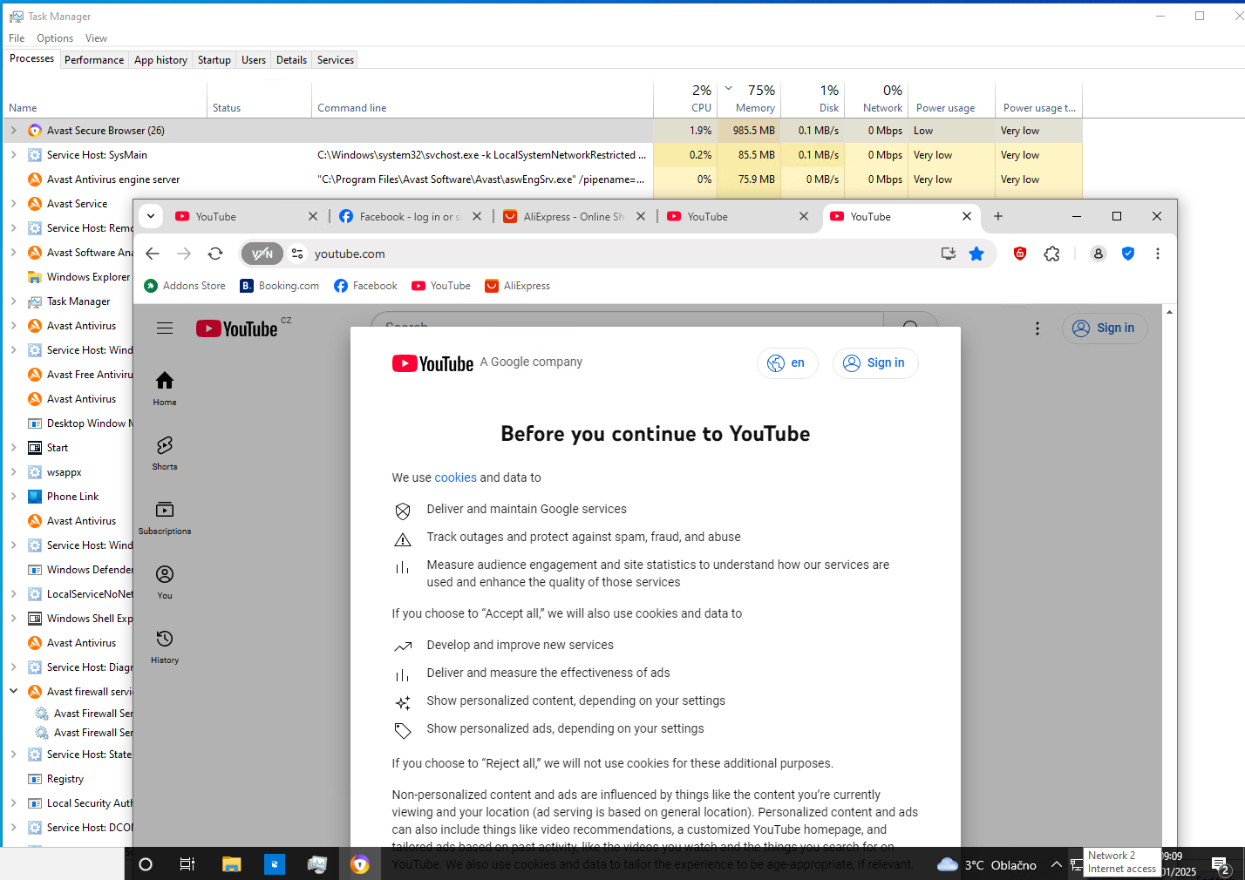Switch to Details tab in Task Manager
The height and width of the screenshot is (880, 1245).
tap(291, 60)
